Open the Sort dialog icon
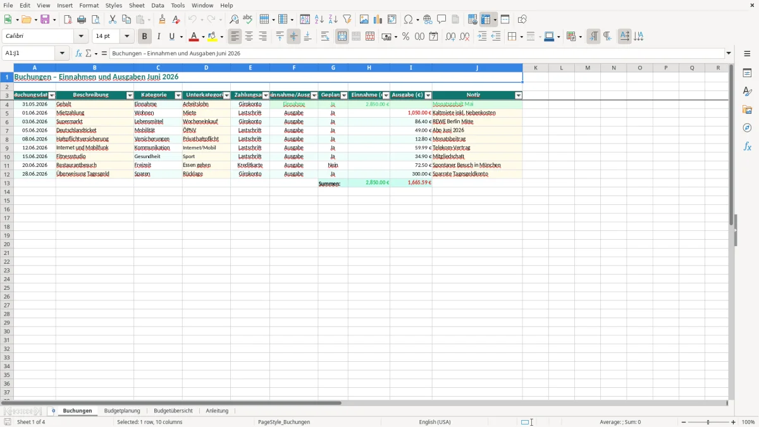The width and height of the screenshot is (759, 427). coord(305,20)
